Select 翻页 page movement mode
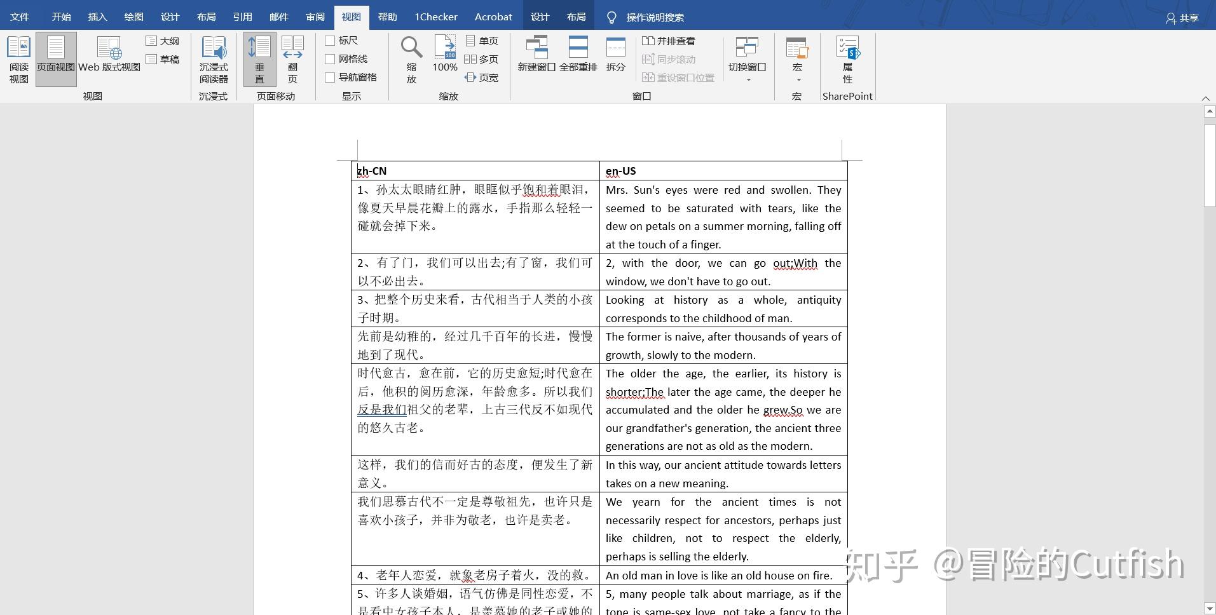 (x=292, y=58)
